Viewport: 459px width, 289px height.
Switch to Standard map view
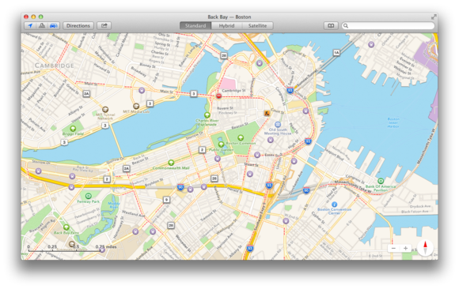click(195, 26)
